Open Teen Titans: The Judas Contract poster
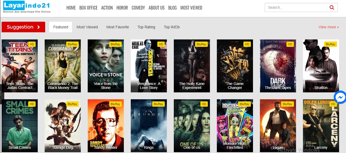The width and height of the screenshot is (346, 153). (x=20, y=66)
